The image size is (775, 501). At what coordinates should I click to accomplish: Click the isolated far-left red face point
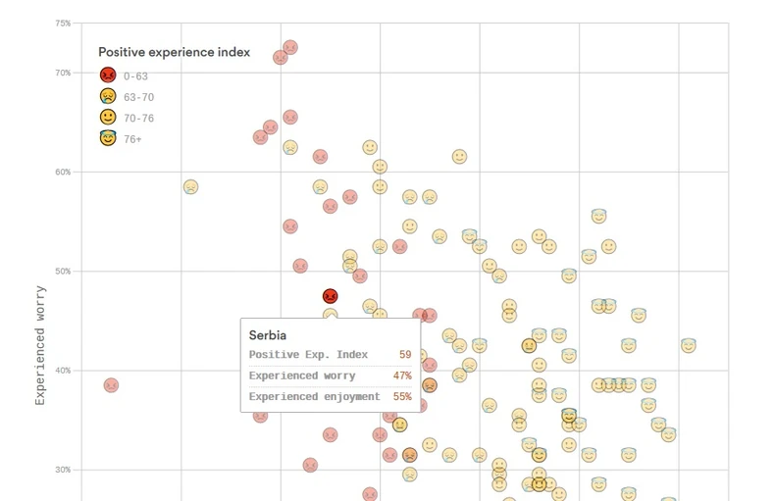click(111, 385)
